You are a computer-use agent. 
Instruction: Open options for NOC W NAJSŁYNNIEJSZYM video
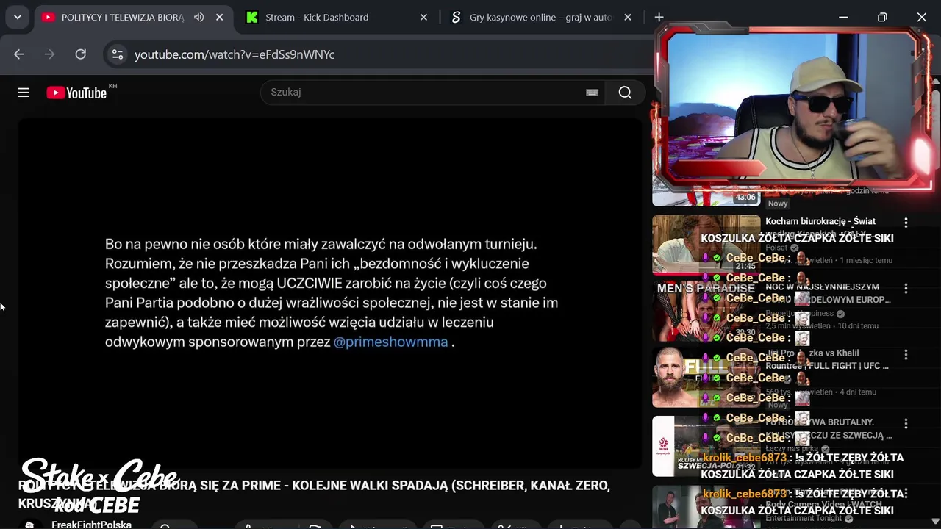tap(906, 289)
